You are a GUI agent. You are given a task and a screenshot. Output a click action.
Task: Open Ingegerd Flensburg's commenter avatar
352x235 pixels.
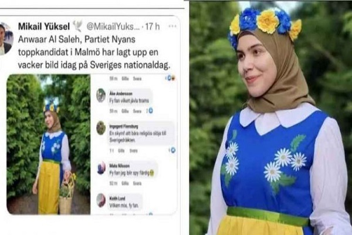click(101, 128)
